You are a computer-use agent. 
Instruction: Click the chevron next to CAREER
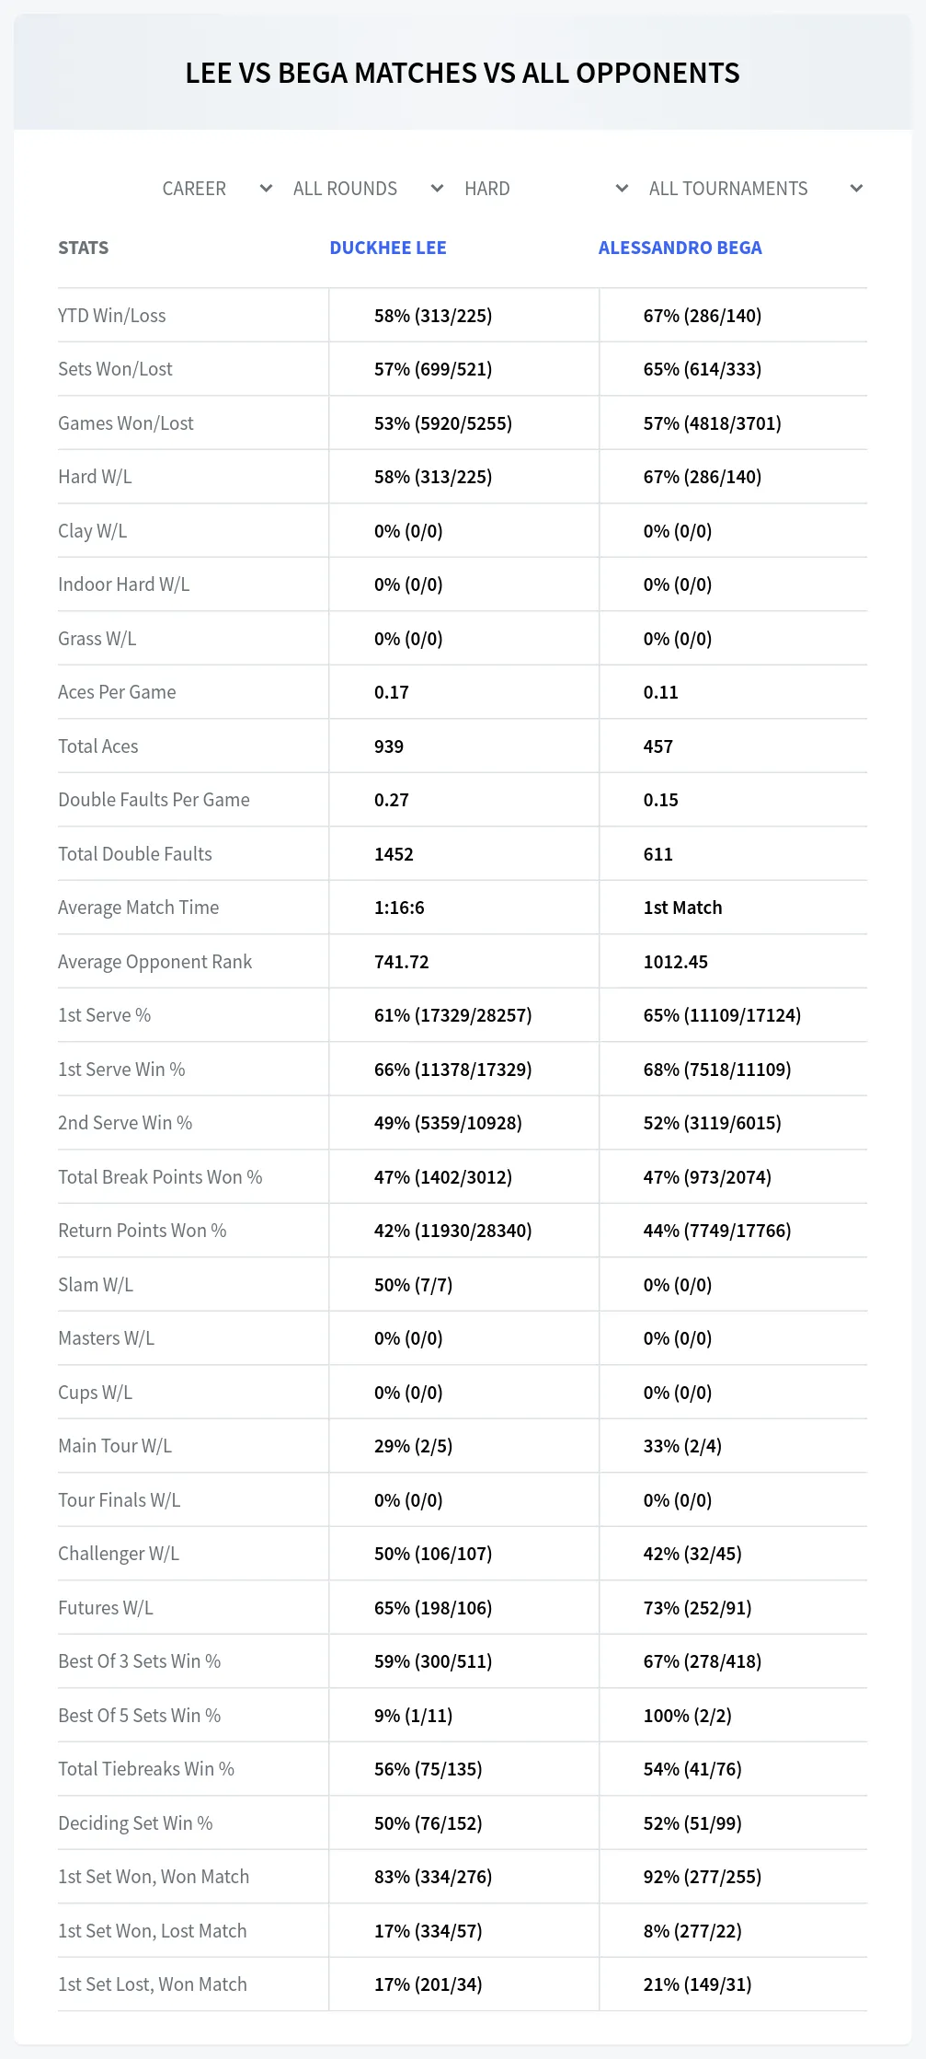point(266,189)
